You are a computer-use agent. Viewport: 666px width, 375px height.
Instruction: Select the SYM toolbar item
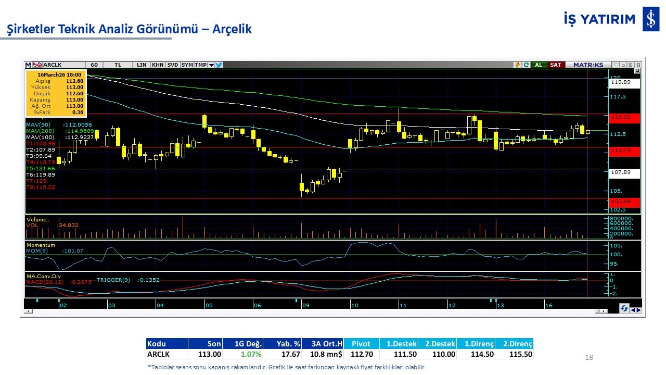pos(187,65)
